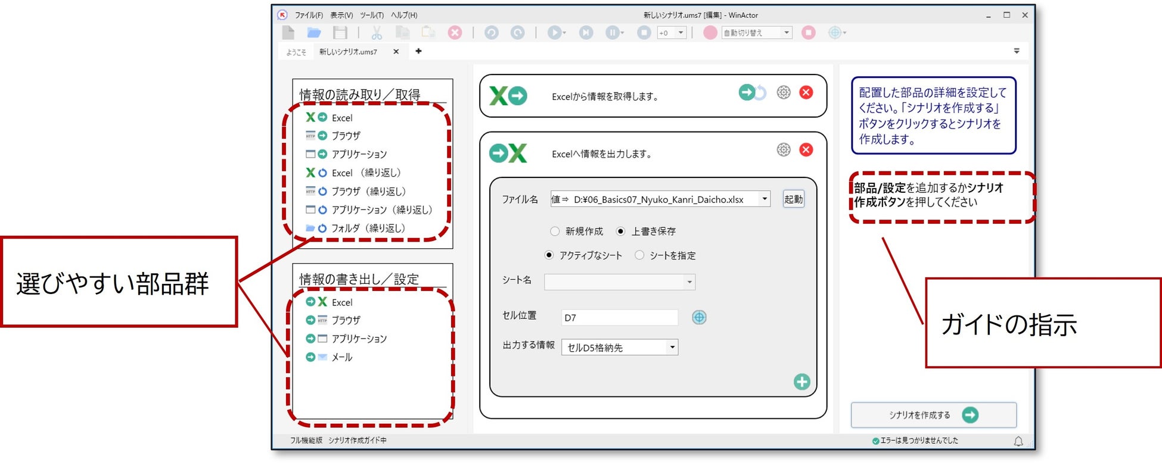Screen dimensions: 1162x463
Task: Click the cell target picker icon
Action: (x=699, y=317)
